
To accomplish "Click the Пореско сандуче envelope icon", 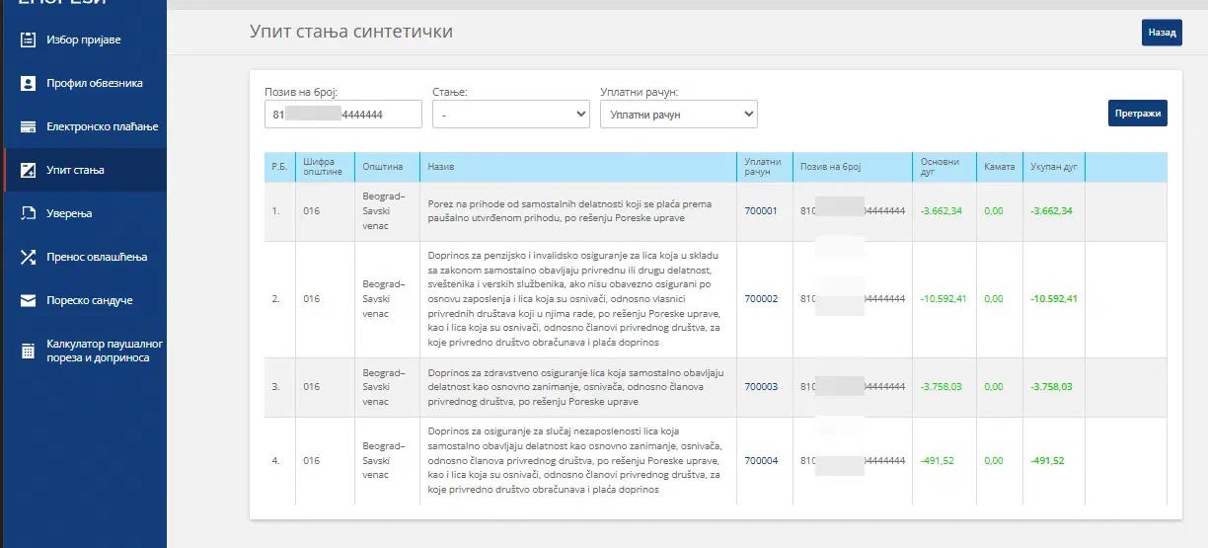I will coord(28,300).
